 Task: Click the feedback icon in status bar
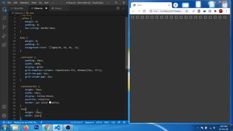(119, 122)
